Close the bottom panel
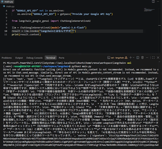The image size is (162, 149). click(x=158, y=58)
